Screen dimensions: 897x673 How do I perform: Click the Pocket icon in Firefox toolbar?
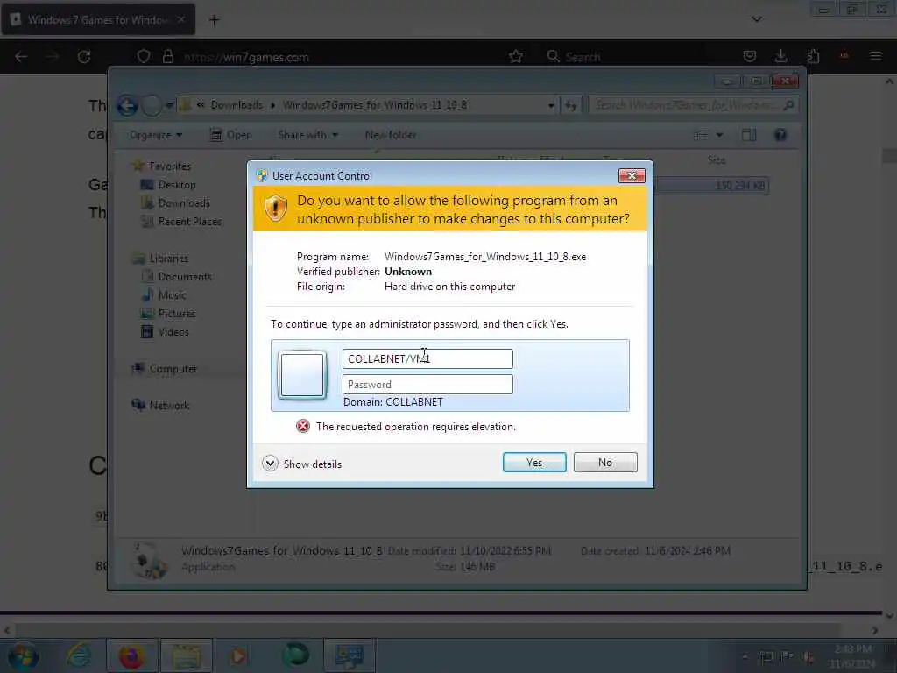750,56
